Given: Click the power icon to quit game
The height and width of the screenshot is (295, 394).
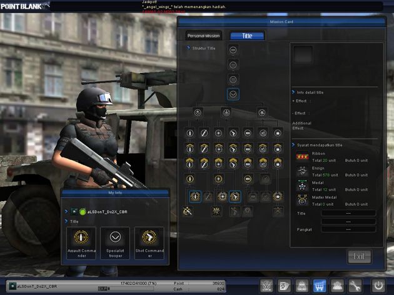Looking at the screenshot, I should [x=378, y=286].
